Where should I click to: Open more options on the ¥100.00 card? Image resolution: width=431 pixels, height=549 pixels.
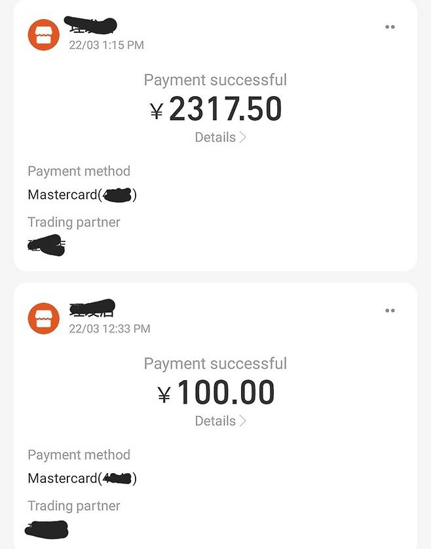tap(390, 311)
